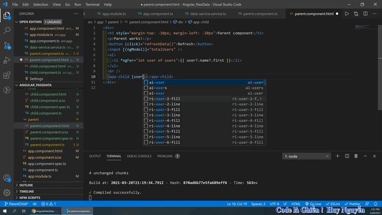Open the Extensions view
The image size is (382, 215).
click(x=7, y=75)
